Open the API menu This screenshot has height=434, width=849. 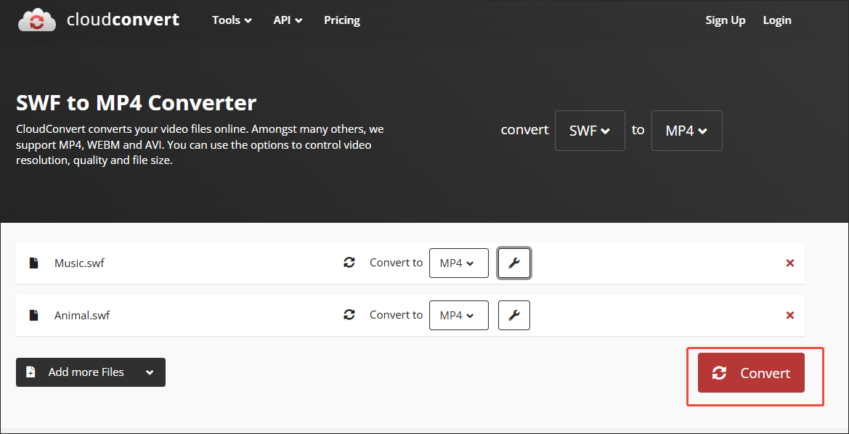tap(287, 20)
